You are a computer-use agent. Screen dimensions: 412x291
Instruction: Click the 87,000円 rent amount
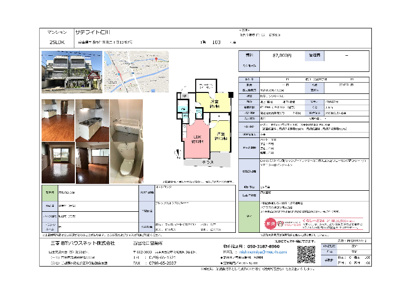pos(282,56)
